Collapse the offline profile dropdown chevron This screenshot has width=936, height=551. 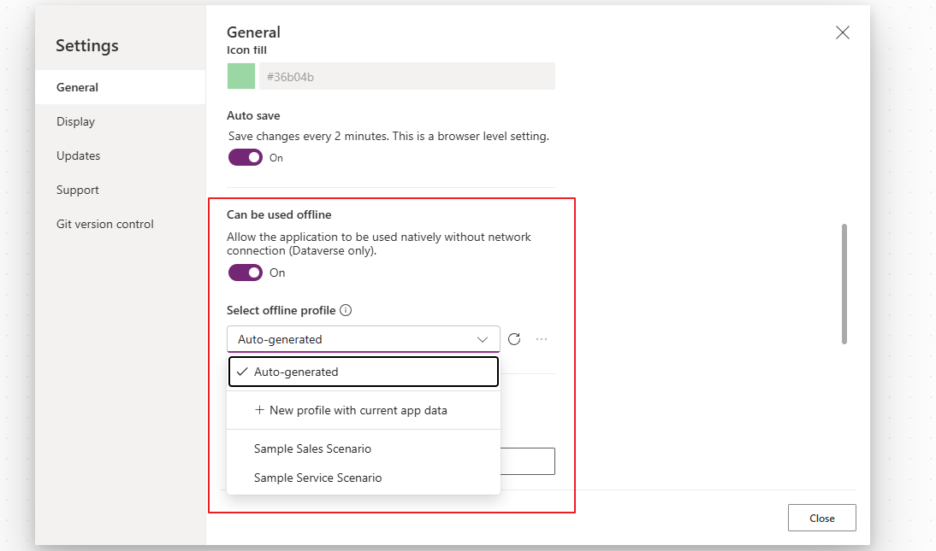click(x=483, y=339)
